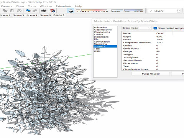Uncheck Show nested components checkbox
Image resolution: width=184 pixels, height=138 pixels.
pos(155,28)
